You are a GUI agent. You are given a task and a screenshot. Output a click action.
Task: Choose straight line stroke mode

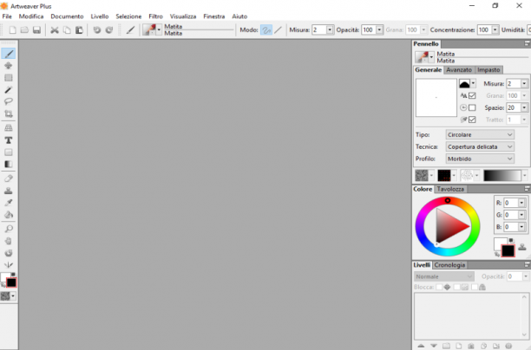point(278,30)
